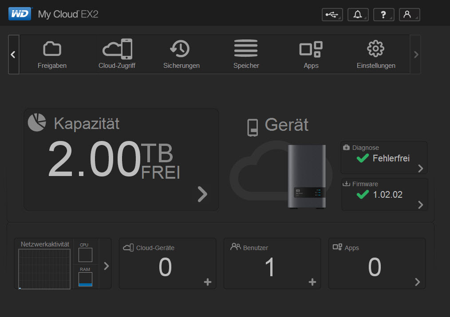Viewport: 450px width, 317px height.
Task: Open Einstellungen settings page
Action: pos(375,54)
